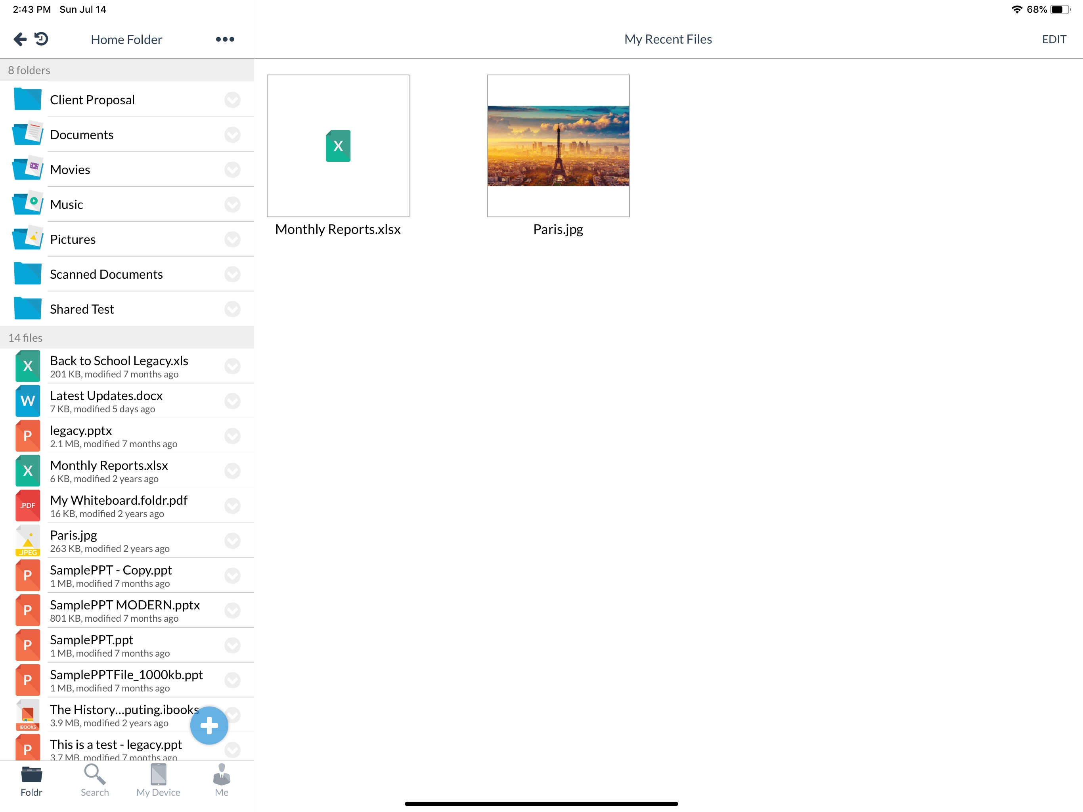Image resolution: width=1083 pixels, height=812 pixels.
Task: Tap the 2:43 PM clock in status bar
Action: point(32,9)
